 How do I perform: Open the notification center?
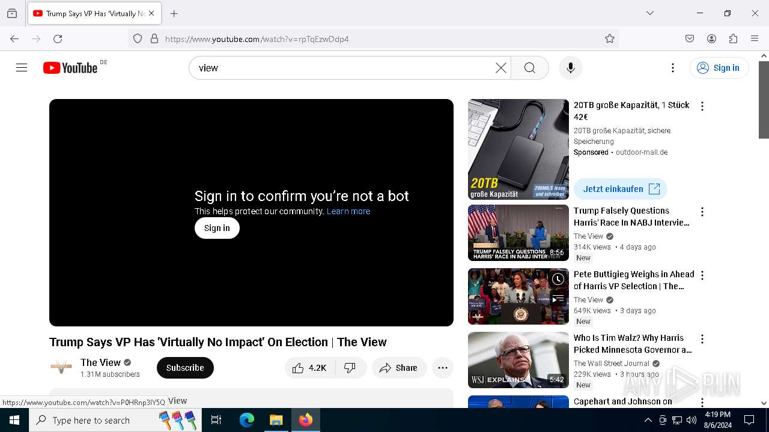[749, 420]
